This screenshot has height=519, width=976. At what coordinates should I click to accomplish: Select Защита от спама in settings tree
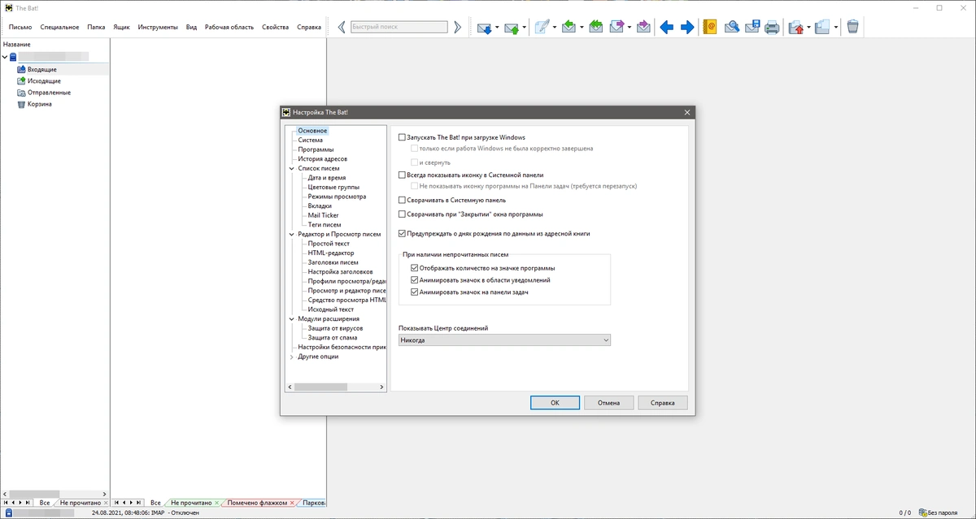coord(332,338)
